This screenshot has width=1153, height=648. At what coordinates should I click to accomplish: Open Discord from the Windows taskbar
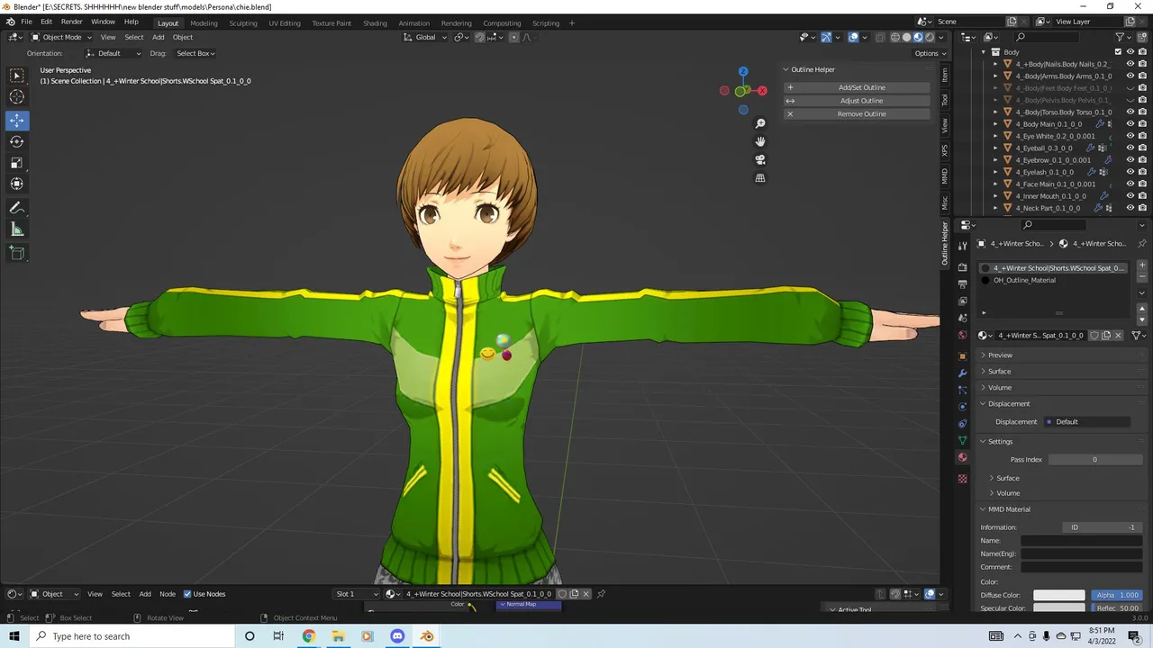click(397, 636)
